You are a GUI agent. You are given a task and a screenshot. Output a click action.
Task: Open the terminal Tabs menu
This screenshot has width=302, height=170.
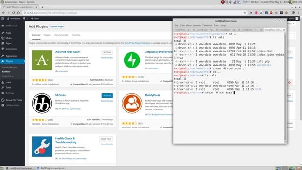(x=216, y=25)
